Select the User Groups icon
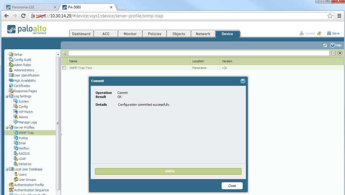The height and width of the screenshot is (195, 345). click(16, 180)
